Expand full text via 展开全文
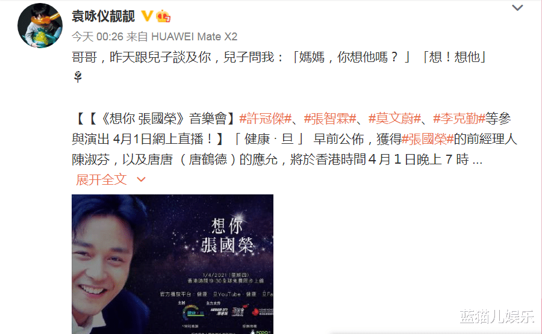The height and width of the screenshot is (334, 542). [x=101, y=179]
